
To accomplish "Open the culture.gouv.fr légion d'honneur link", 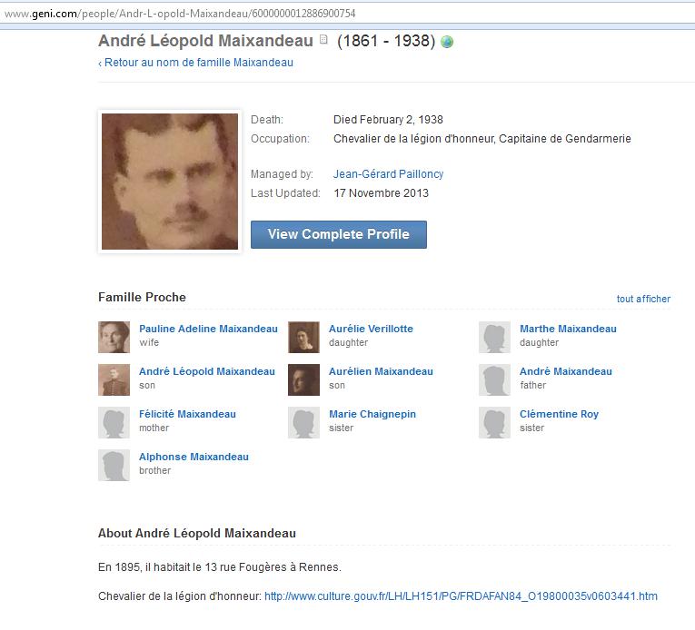I will pyautogui.click(x=461, y=596).
